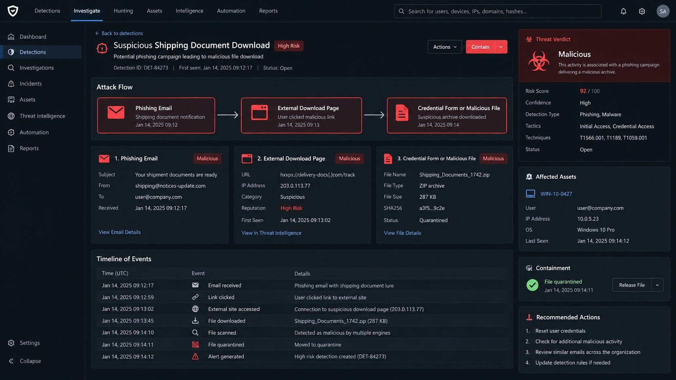Open the Assets top navigation tab
Screen dimensions: 676x380
click(x=154, y=11)
